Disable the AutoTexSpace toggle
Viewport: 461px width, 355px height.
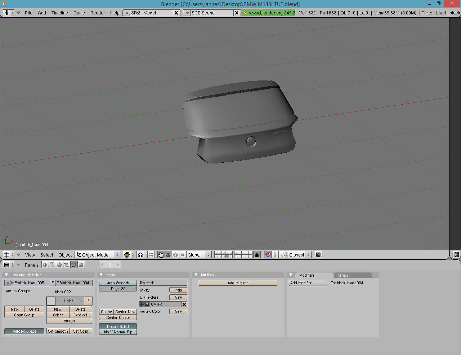[24, 331]
